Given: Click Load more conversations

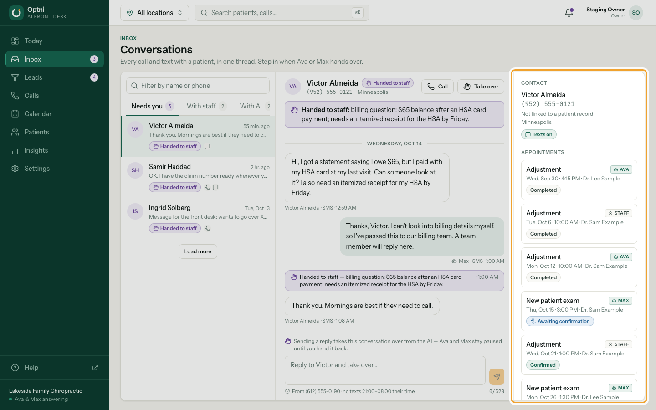Looking at the screenshot, I should point(198,251).
